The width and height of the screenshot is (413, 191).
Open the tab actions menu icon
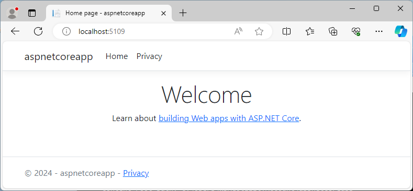pyautogui.click(x=32, y=13)
